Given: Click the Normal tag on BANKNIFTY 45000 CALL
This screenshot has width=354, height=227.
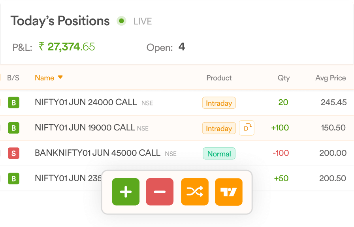Looking at the screenshot, I should [219, 154].
